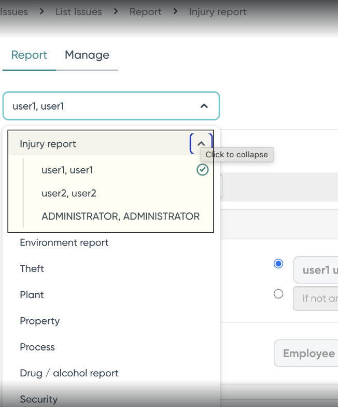Select the Theft category

coord(32,269)
